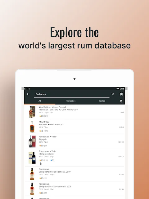Click the bottle icon under Plenipotenziario
The width and height of the screenshot is (149, 199).
41,164
